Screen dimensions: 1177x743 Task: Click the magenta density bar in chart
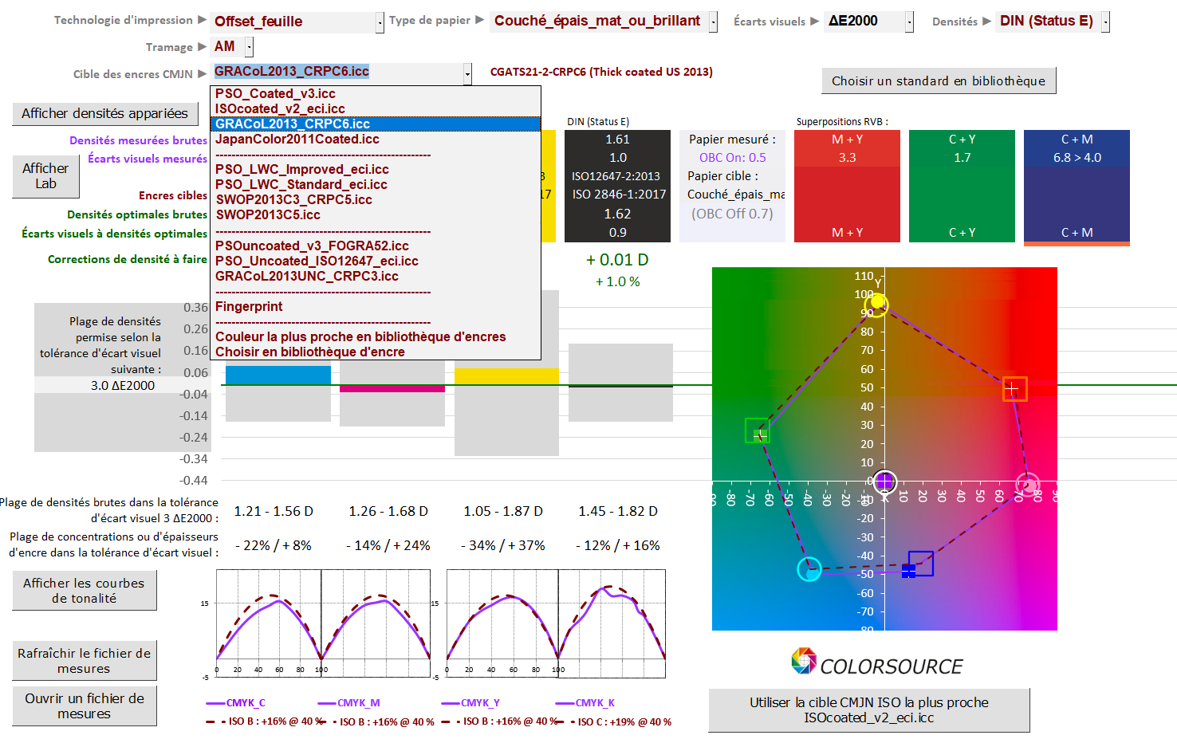[392, 388]
